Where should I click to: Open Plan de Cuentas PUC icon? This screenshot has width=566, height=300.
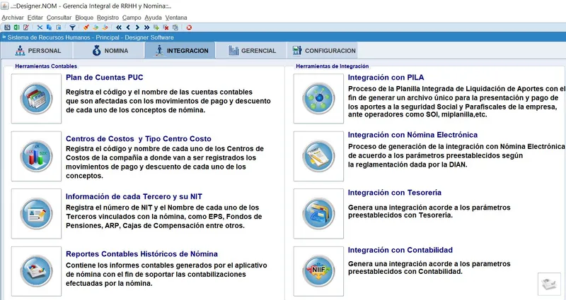coord(37,99)
